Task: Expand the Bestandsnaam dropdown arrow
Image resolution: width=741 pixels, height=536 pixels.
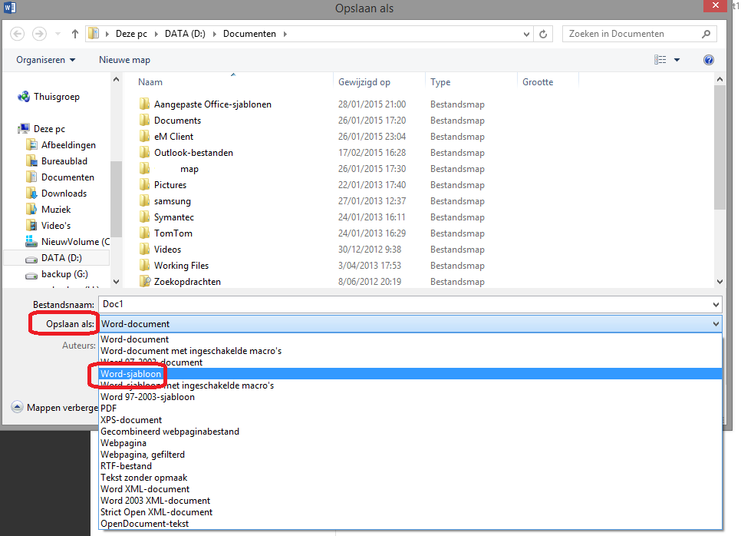Action: coord(716,305)
